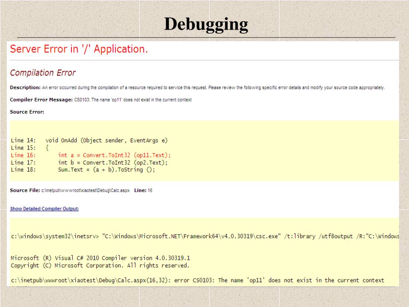Open the Show Detailed Compiler Output link
The height and width of the screenshot is (307, 409).
coord(44,209)
